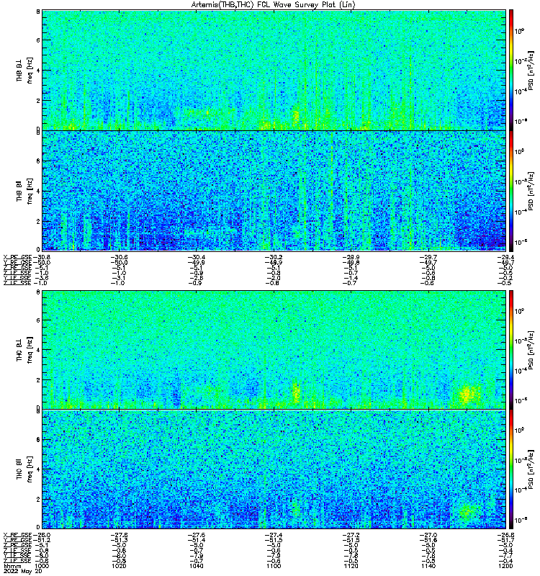The image size is (540, 576).
Task: Click the THB X_RE_GSE value '-29.4'
Action: 505,257
